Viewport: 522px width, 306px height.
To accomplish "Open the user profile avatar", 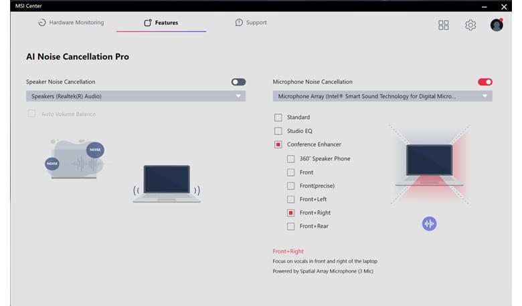I will pyautogui.click(x=497, y=25).
